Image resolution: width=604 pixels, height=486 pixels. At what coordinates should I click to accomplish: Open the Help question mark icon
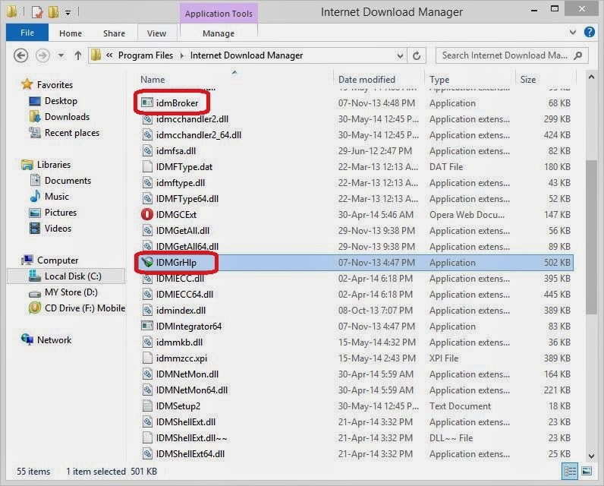pos(590,32)
